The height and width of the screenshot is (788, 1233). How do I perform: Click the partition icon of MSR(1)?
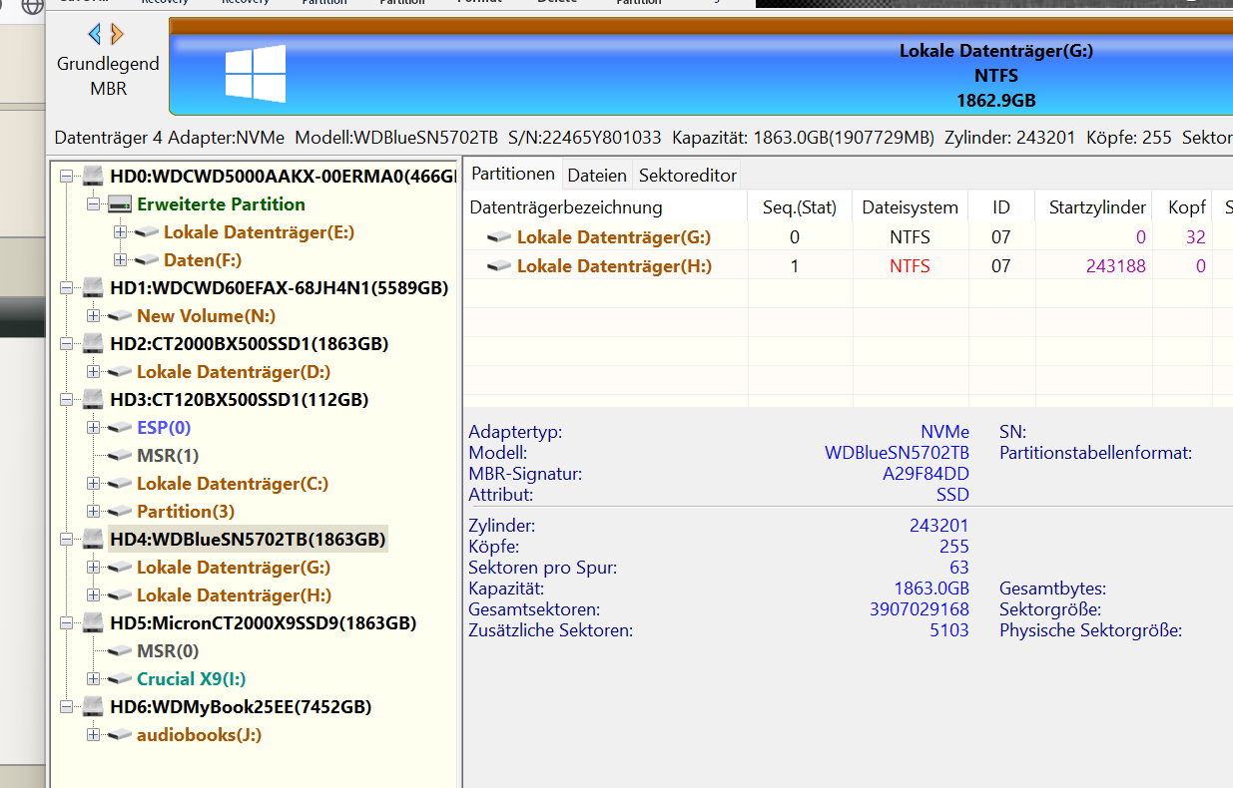[120, 456]
